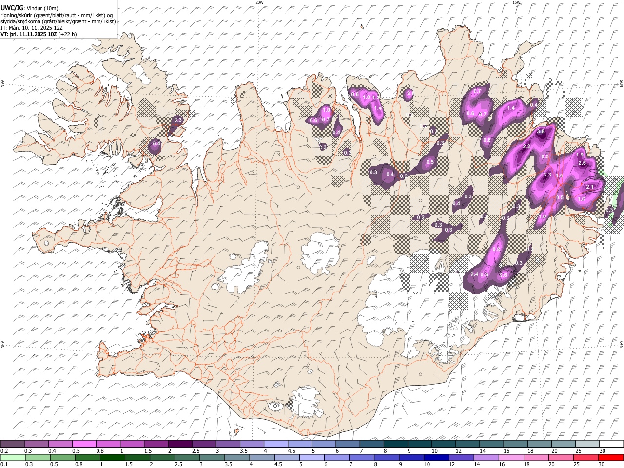Viewport: 624px width, 468px height.
Task: Click the "IT: Mán. 10. 11. 2025 12Z" line
Action: tap(32, 28)
